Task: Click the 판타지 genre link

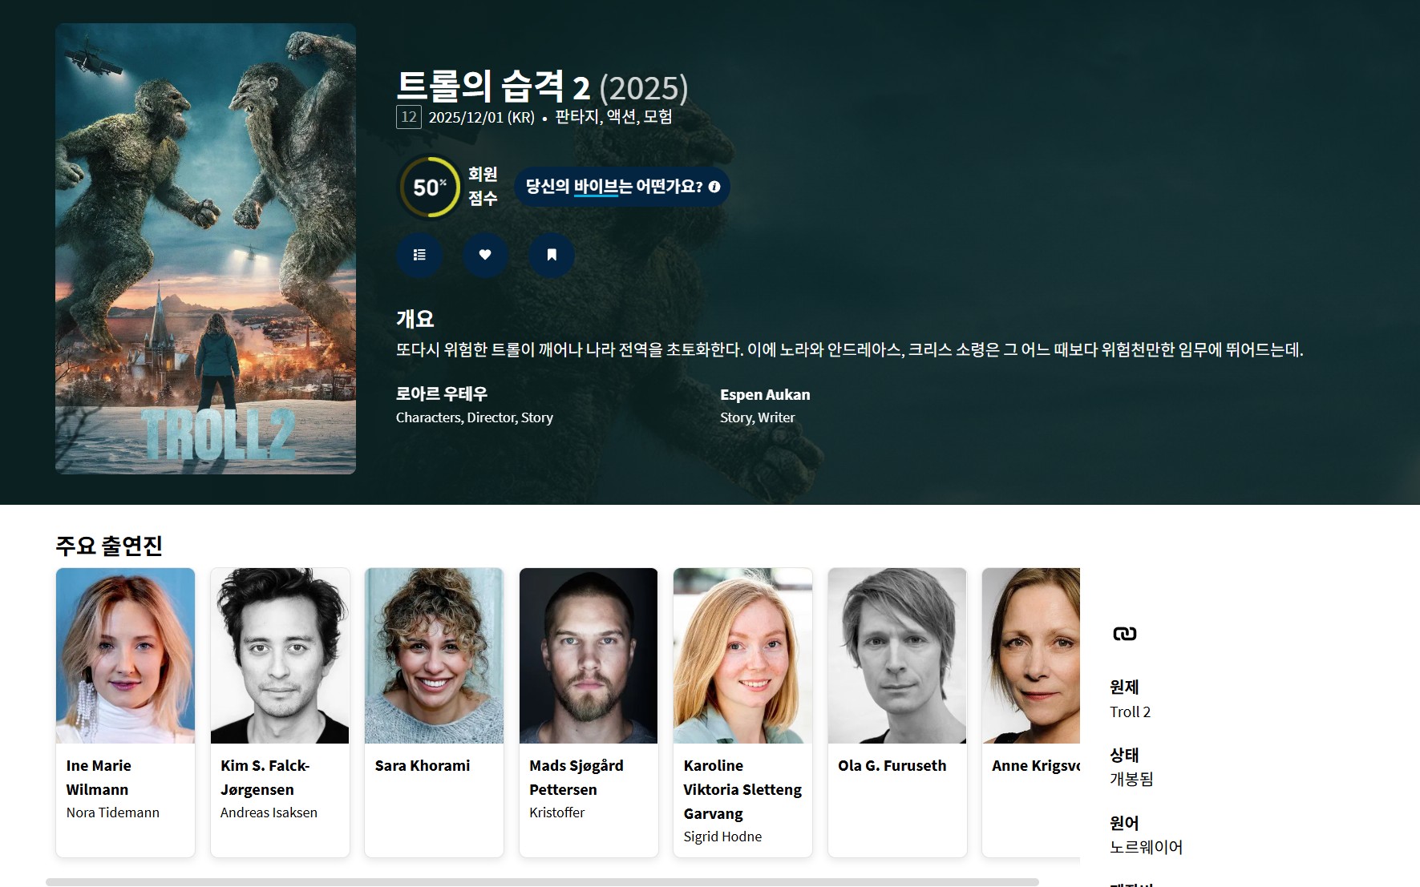Action: tap(576, 117)
